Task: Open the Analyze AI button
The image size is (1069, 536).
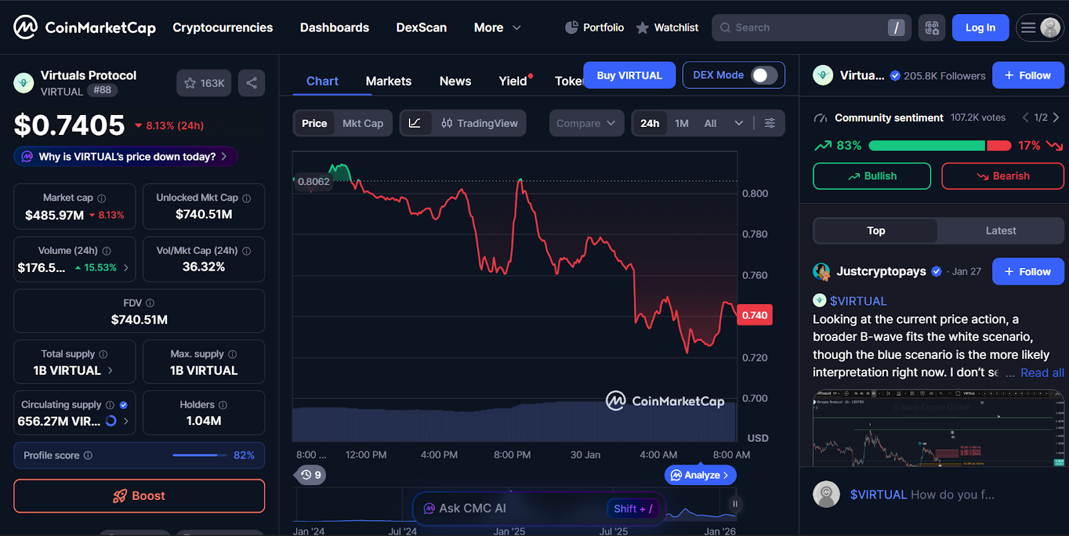Action: pyautogui.click(x=700, y=475)
